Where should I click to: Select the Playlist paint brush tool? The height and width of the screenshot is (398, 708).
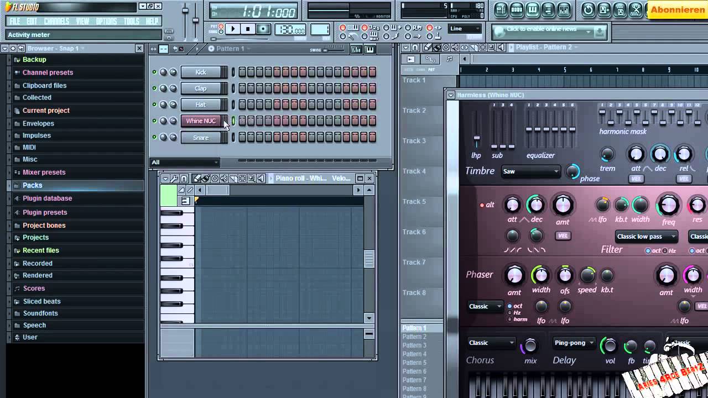(436, 48)
